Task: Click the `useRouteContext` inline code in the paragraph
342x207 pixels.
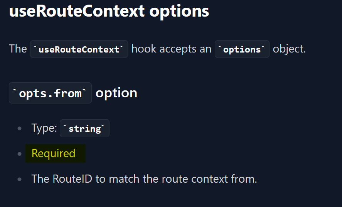Action: 79,49
